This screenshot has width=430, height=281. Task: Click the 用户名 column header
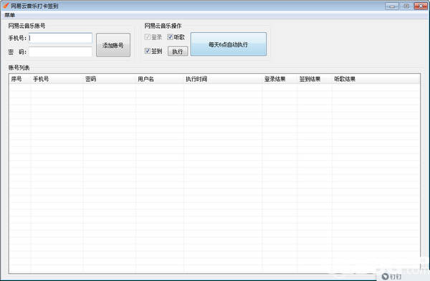160,79
